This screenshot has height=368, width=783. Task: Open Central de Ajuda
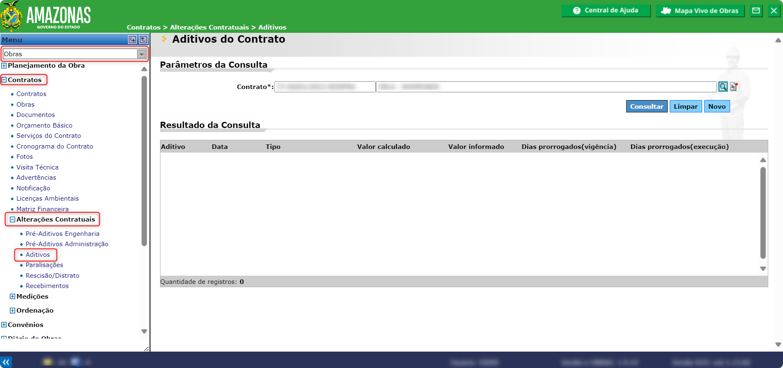click(x=606, y=11)
